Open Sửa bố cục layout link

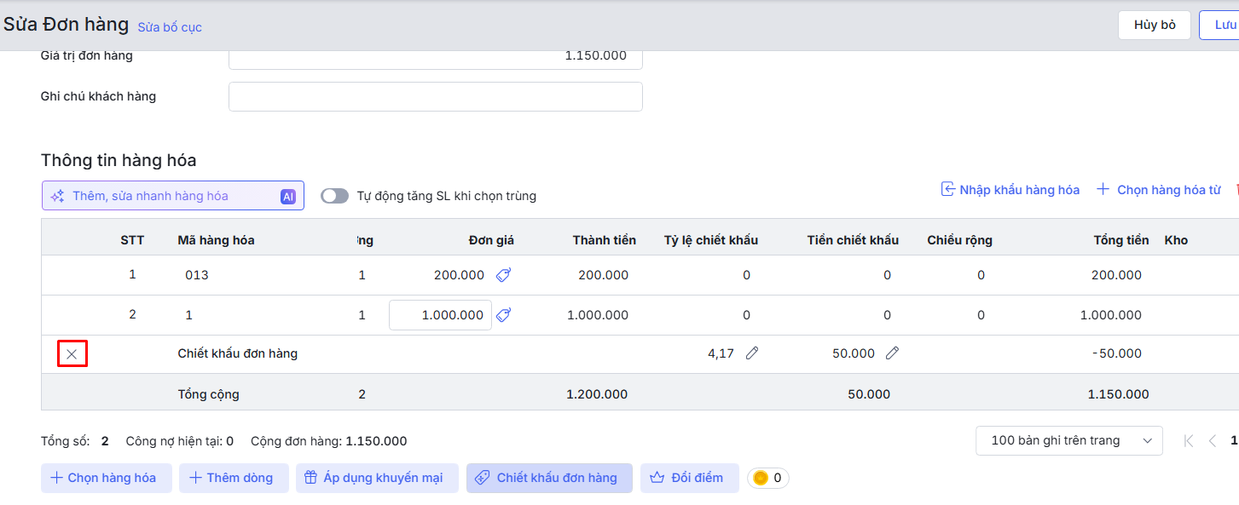[170, 27]
